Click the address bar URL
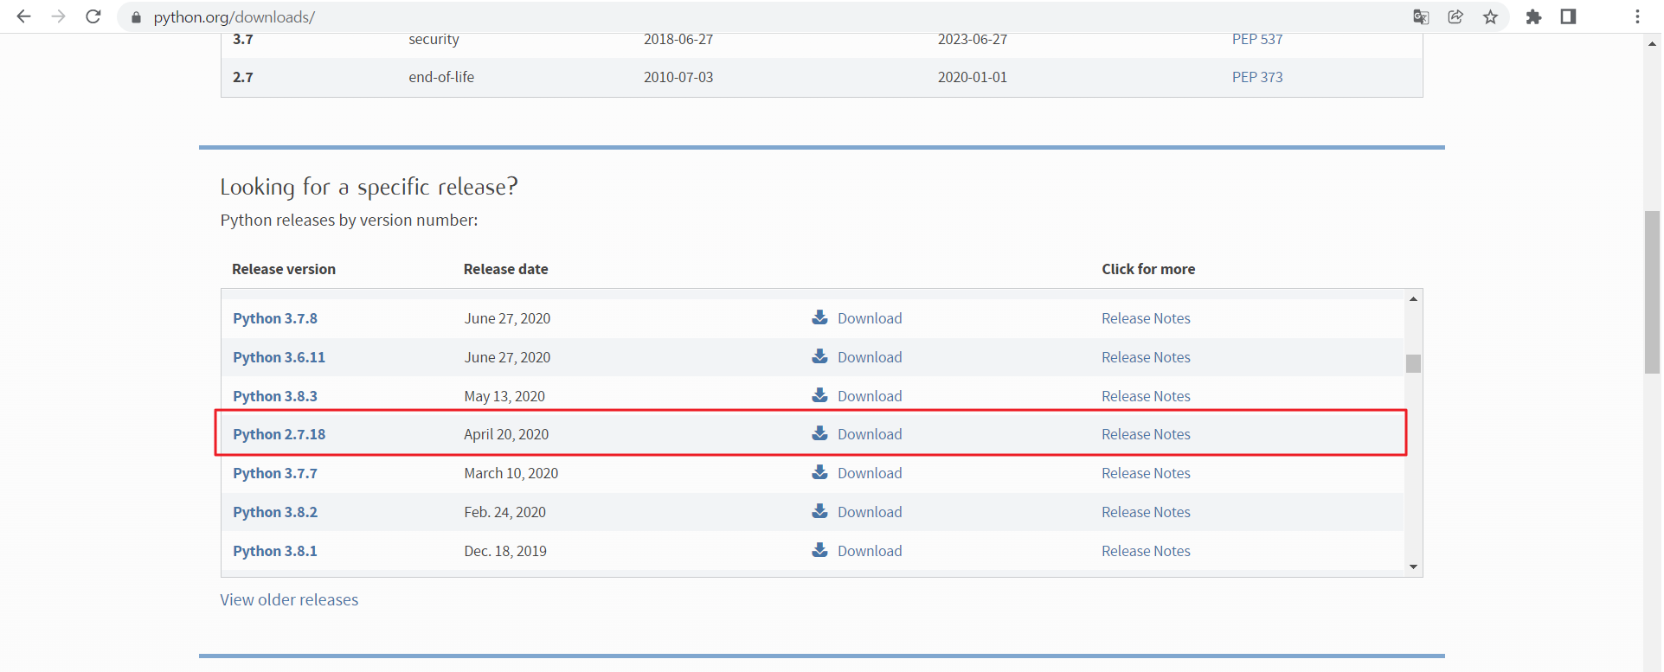Image resolution: width=1664 pixels, height=672 pixels. [x=234, y=17]
